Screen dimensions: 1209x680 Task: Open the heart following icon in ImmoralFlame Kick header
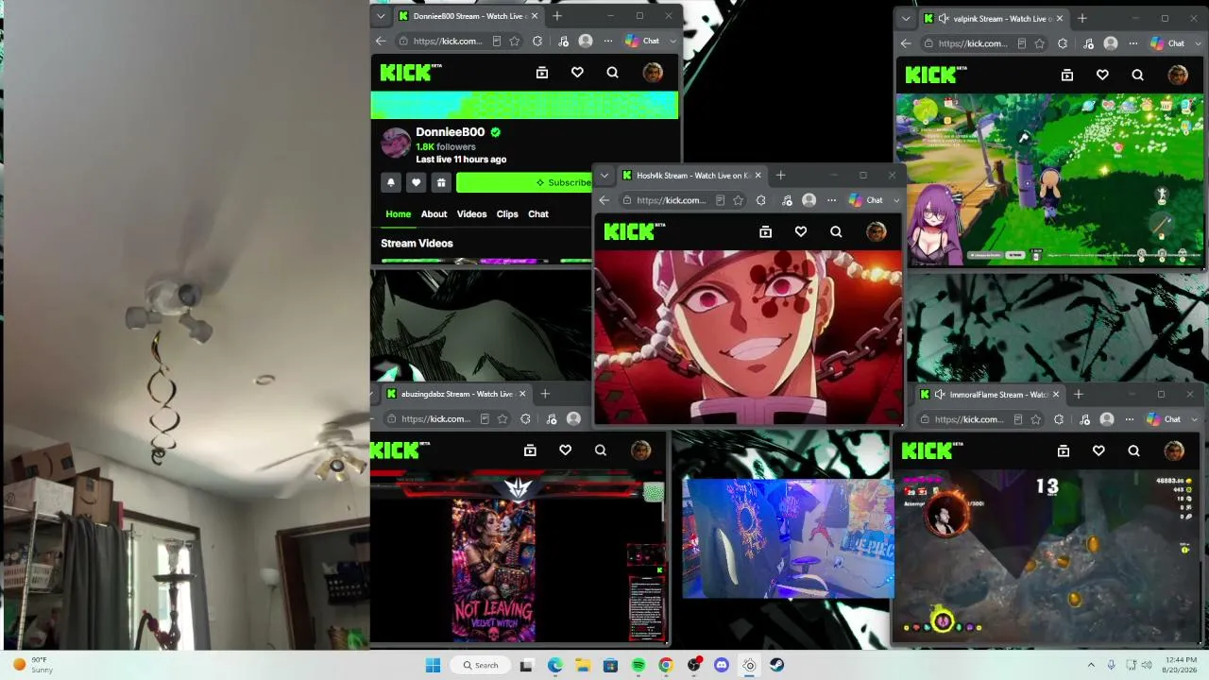coord(1098,450)
